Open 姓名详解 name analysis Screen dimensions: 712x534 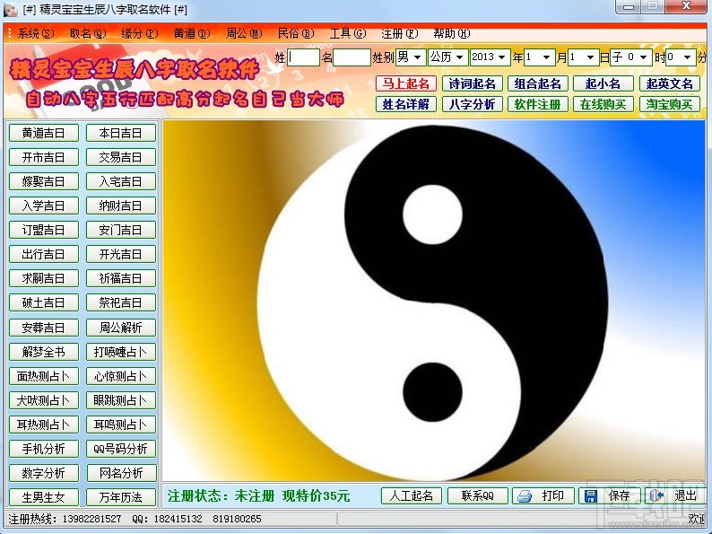406,104
